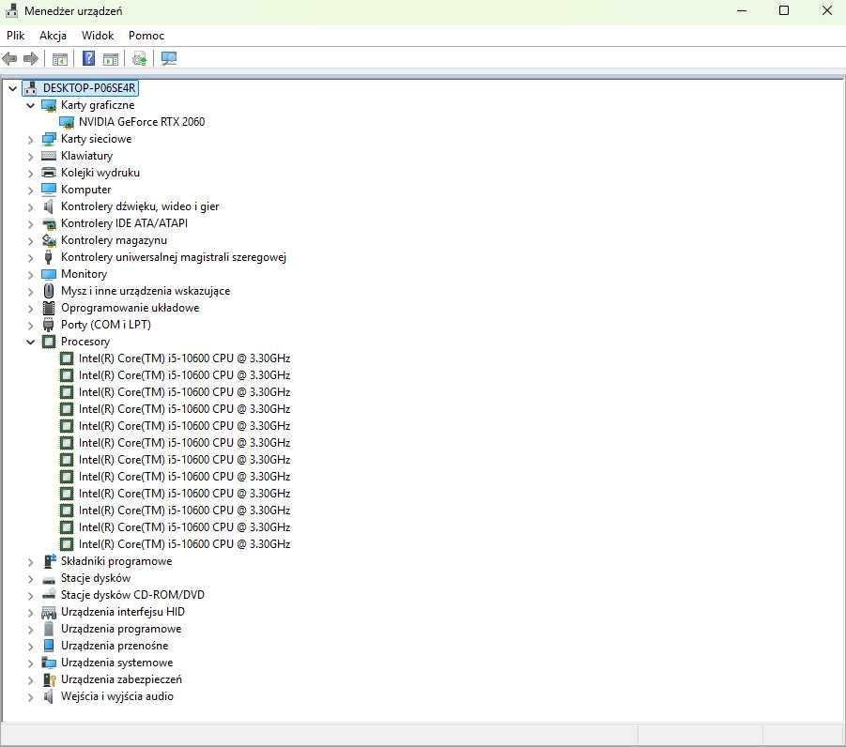Collapse the DESKTOP-P06SE4R root node

click(x=12, y=88)
